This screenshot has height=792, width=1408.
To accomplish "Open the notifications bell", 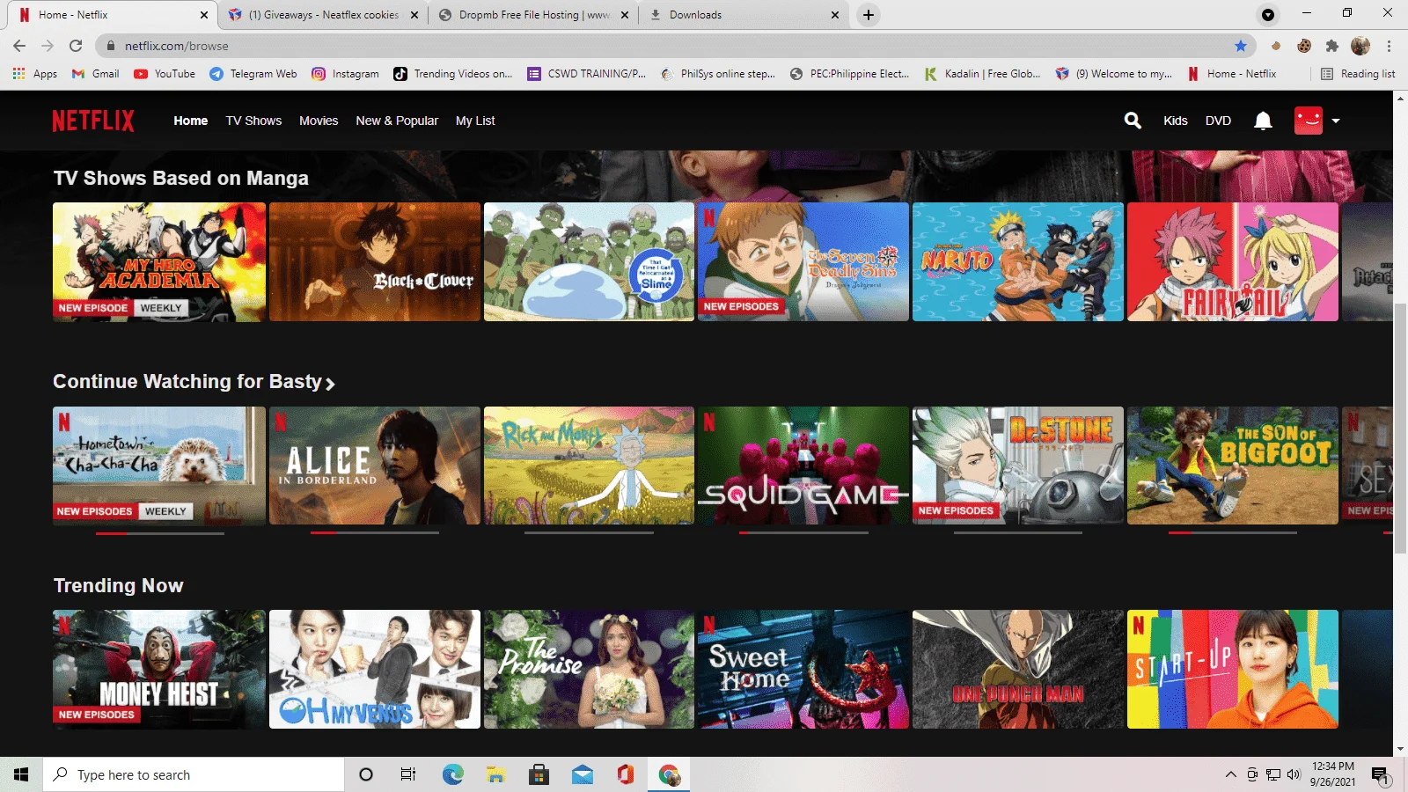I will 1263,121.
